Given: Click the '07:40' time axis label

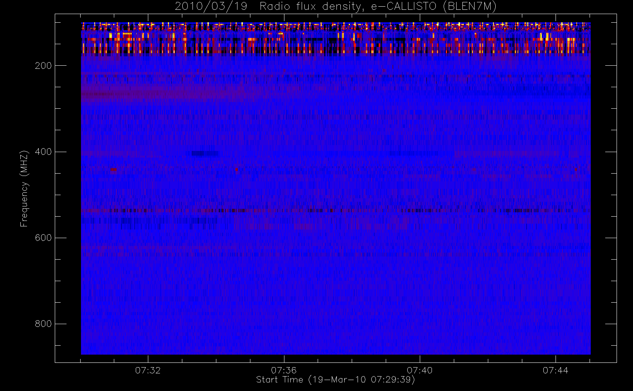Looking at the screenshot, I should click(x=419, y=370).
